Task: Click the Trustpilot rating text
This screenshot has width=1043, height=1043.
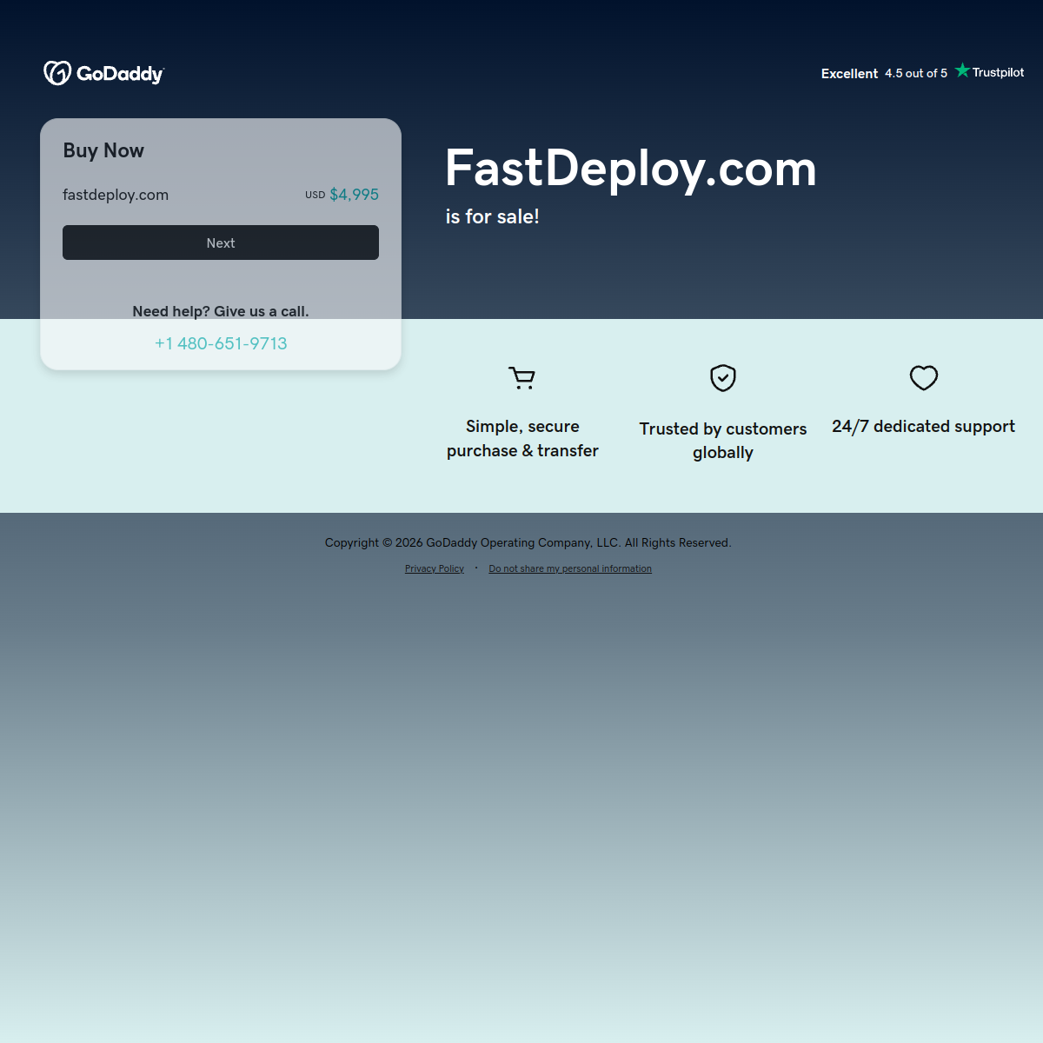Action: coord(916,74)
